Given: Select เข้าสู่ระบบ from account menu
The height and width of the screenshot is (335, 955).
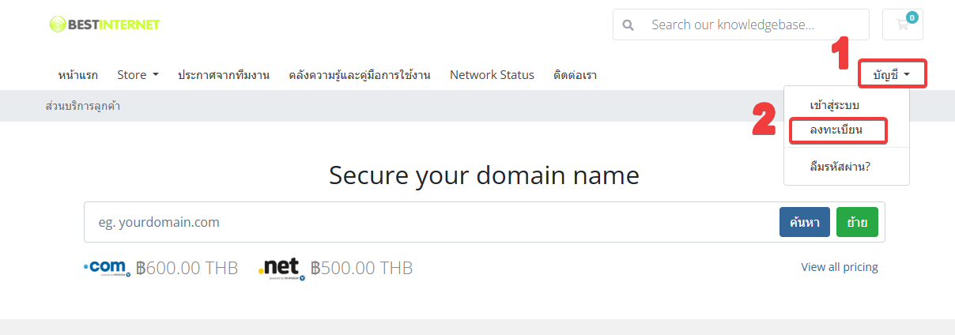Looking at the screenshot, I should point(835,105).
